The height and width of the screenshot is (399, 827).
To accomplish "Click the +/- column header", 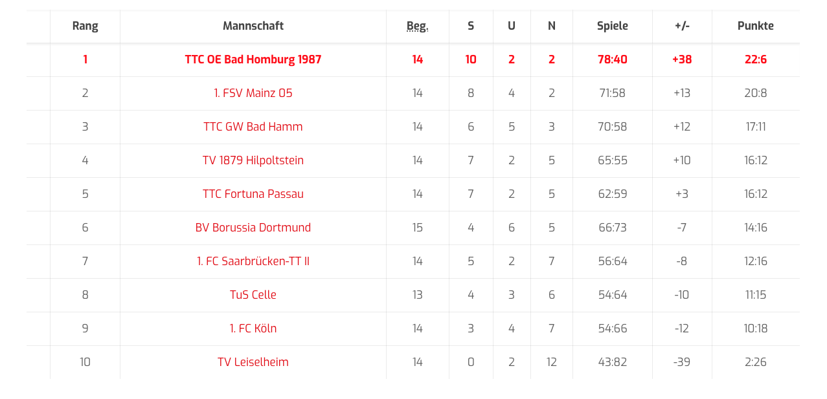I will pyautogui.click(x=681, y=26).
